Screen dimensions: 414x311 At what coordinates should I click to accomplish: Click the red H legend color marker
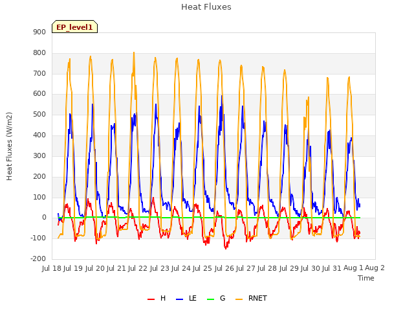click(x=151, y=299)
